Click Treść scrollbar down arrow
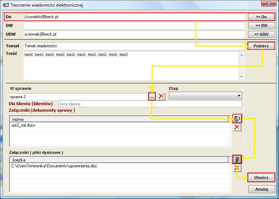The image size is (279, 199). click(241, 77)
